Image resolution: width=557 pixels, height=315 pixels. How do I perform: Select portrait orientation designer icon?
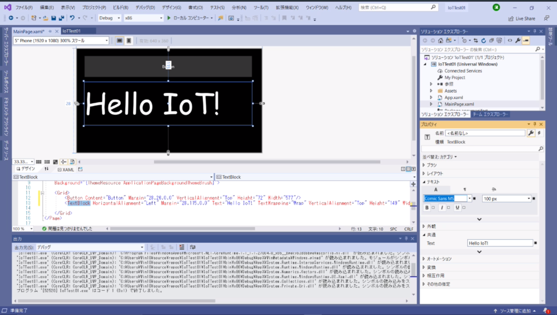(x=129, y=40)
